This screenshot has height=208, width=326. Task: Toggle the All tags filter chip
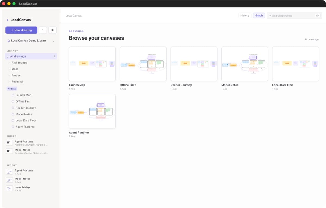tap(12, 89)
